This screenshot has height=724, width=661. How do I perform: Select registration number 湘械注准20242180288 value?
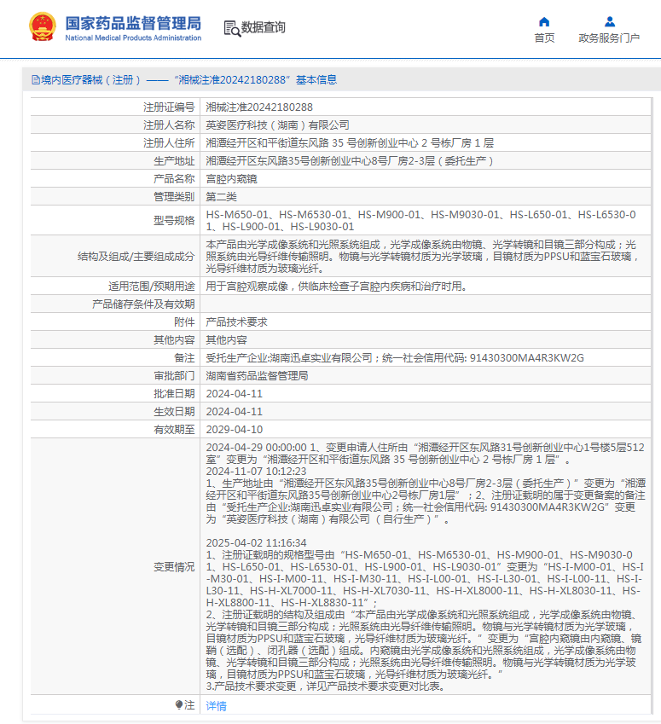coord(259,107)
